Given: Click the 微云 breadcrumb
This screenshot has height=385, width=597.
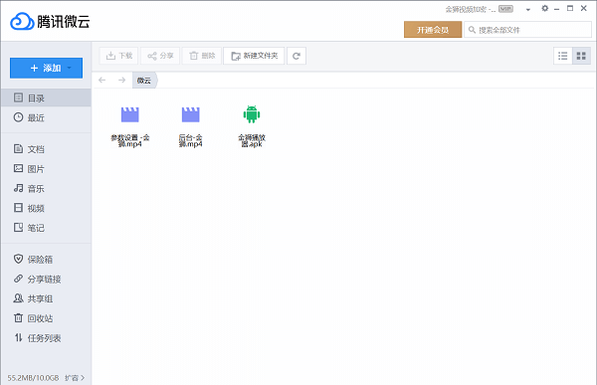Looking at the screenshot, I should pyautogui.click(x=144, y=81).
